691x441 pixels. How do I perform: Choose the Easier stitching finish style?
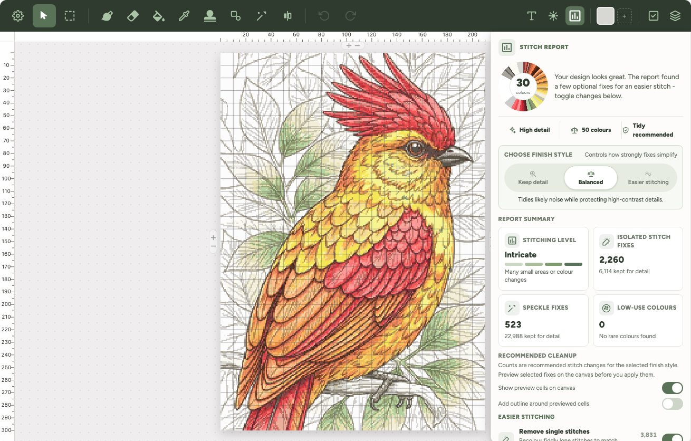pos(648,178)
